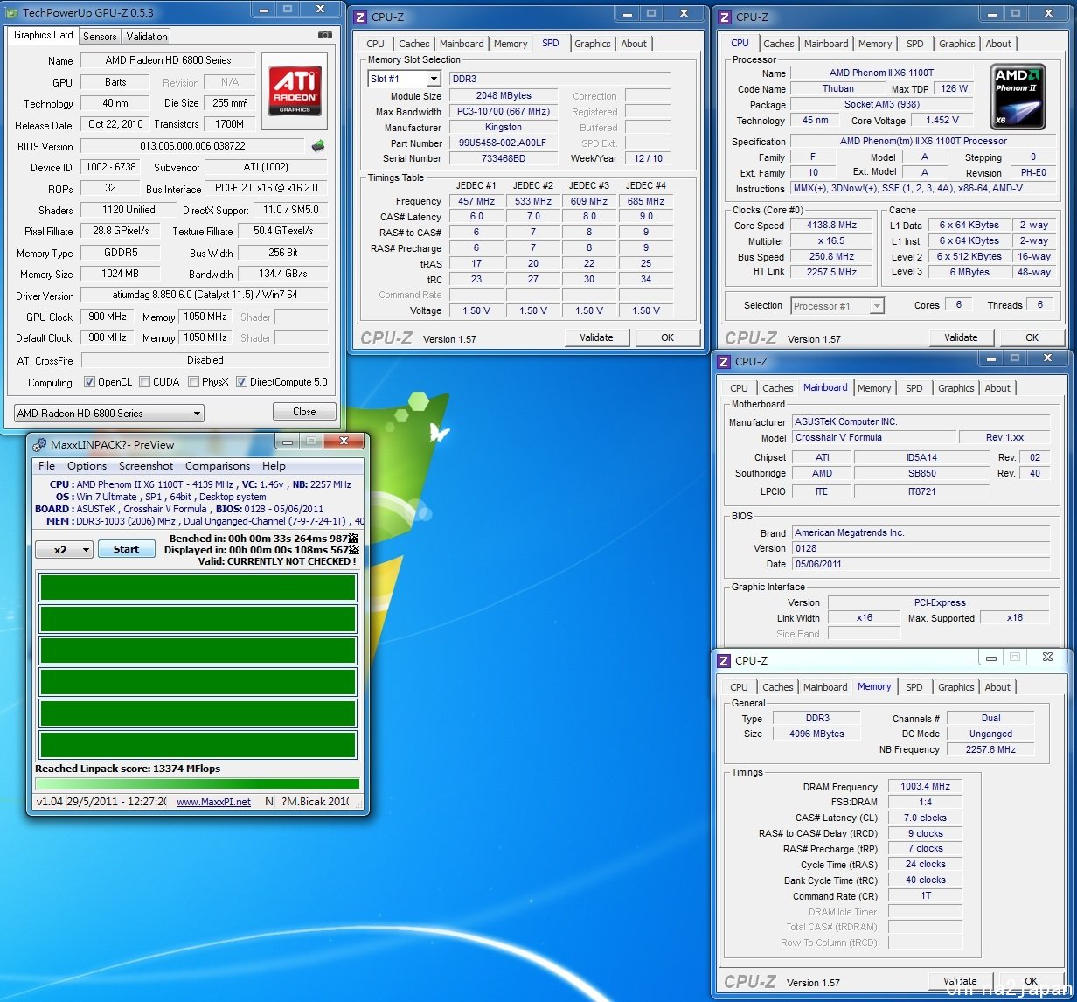1077x1002 pixels.
Task: Open the Graphics tab in the CPU-Z Memory window
Action: pyautogui.click(x=955, y=687)
